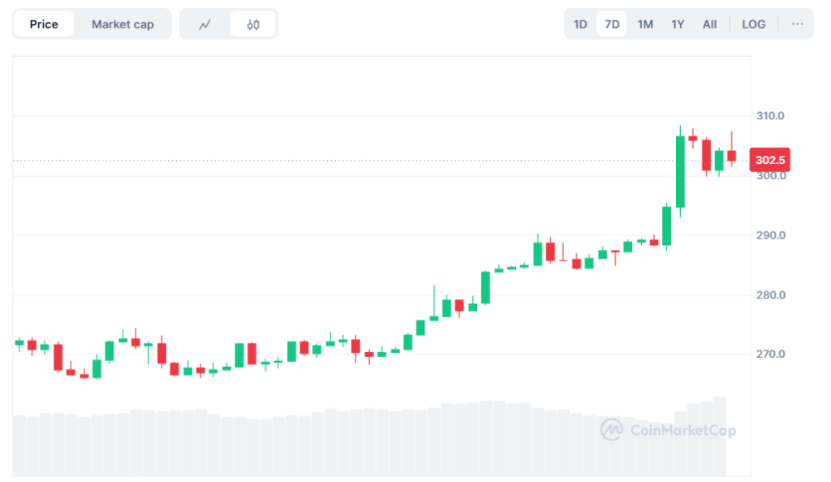Choose the 1M time range

point(645,24)
